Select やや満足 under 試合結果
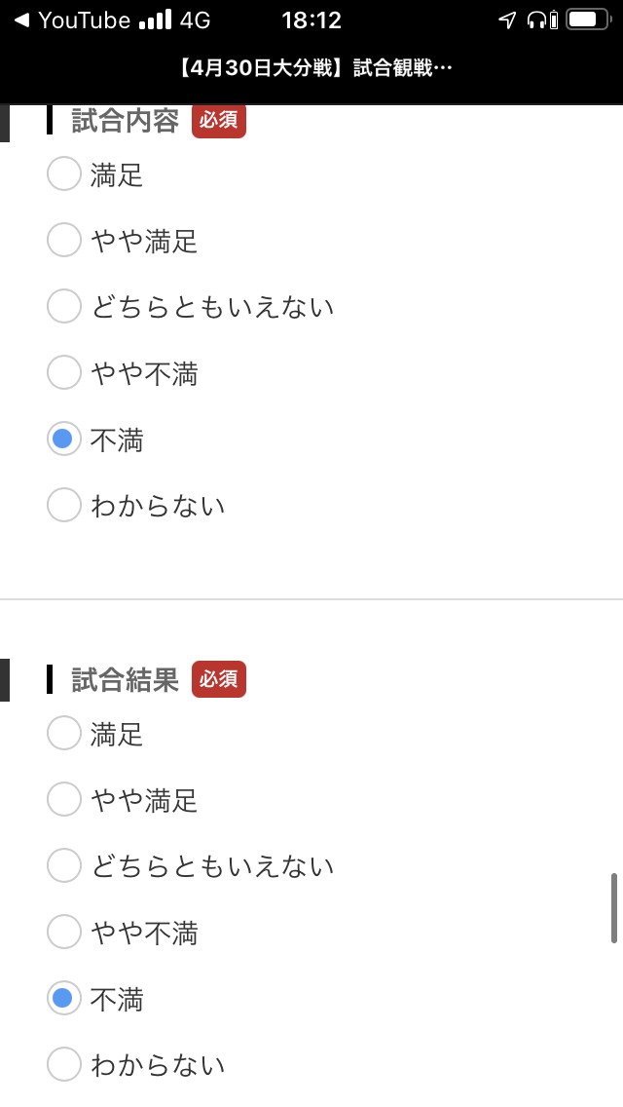Image resolution: width=623 pixels, height=1107 pixels. [x=64, y=800]
